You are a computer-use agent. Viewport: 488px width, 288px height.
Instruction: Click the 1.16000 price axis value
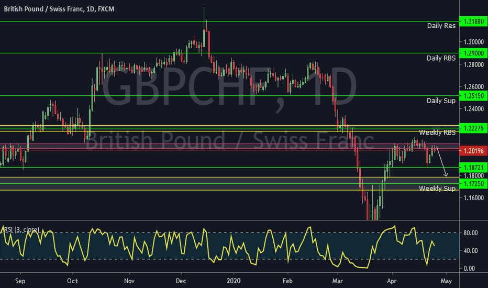point(473,198)
